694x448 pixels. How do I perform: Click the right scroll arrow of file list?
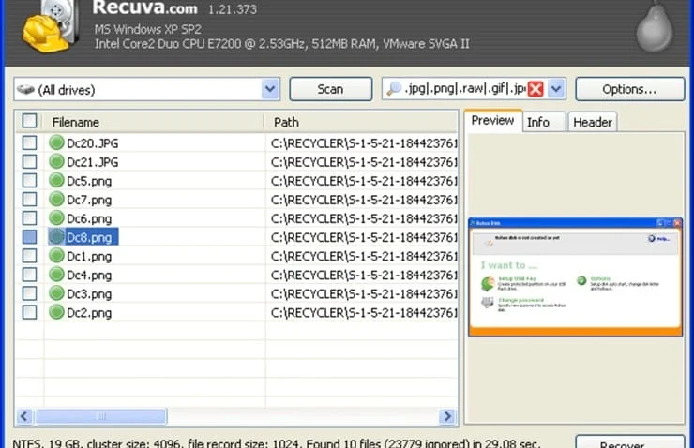(447, 416)
